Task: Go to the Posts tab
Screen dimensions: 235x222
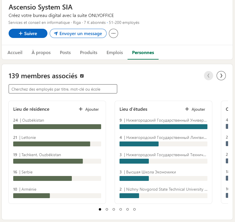Action: 65,53
